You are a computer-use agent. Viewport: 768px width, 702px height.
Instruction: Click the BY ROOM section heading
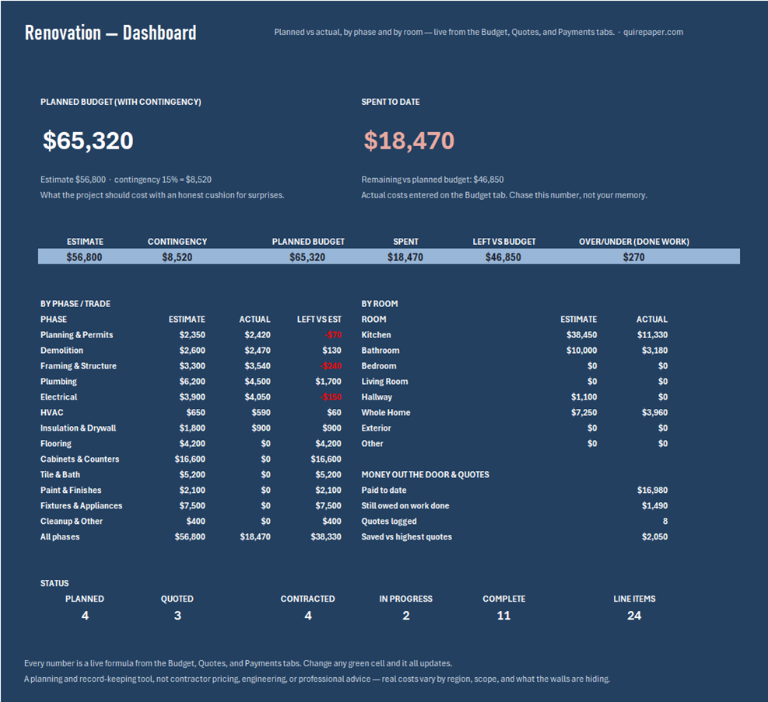coord(380,304)
